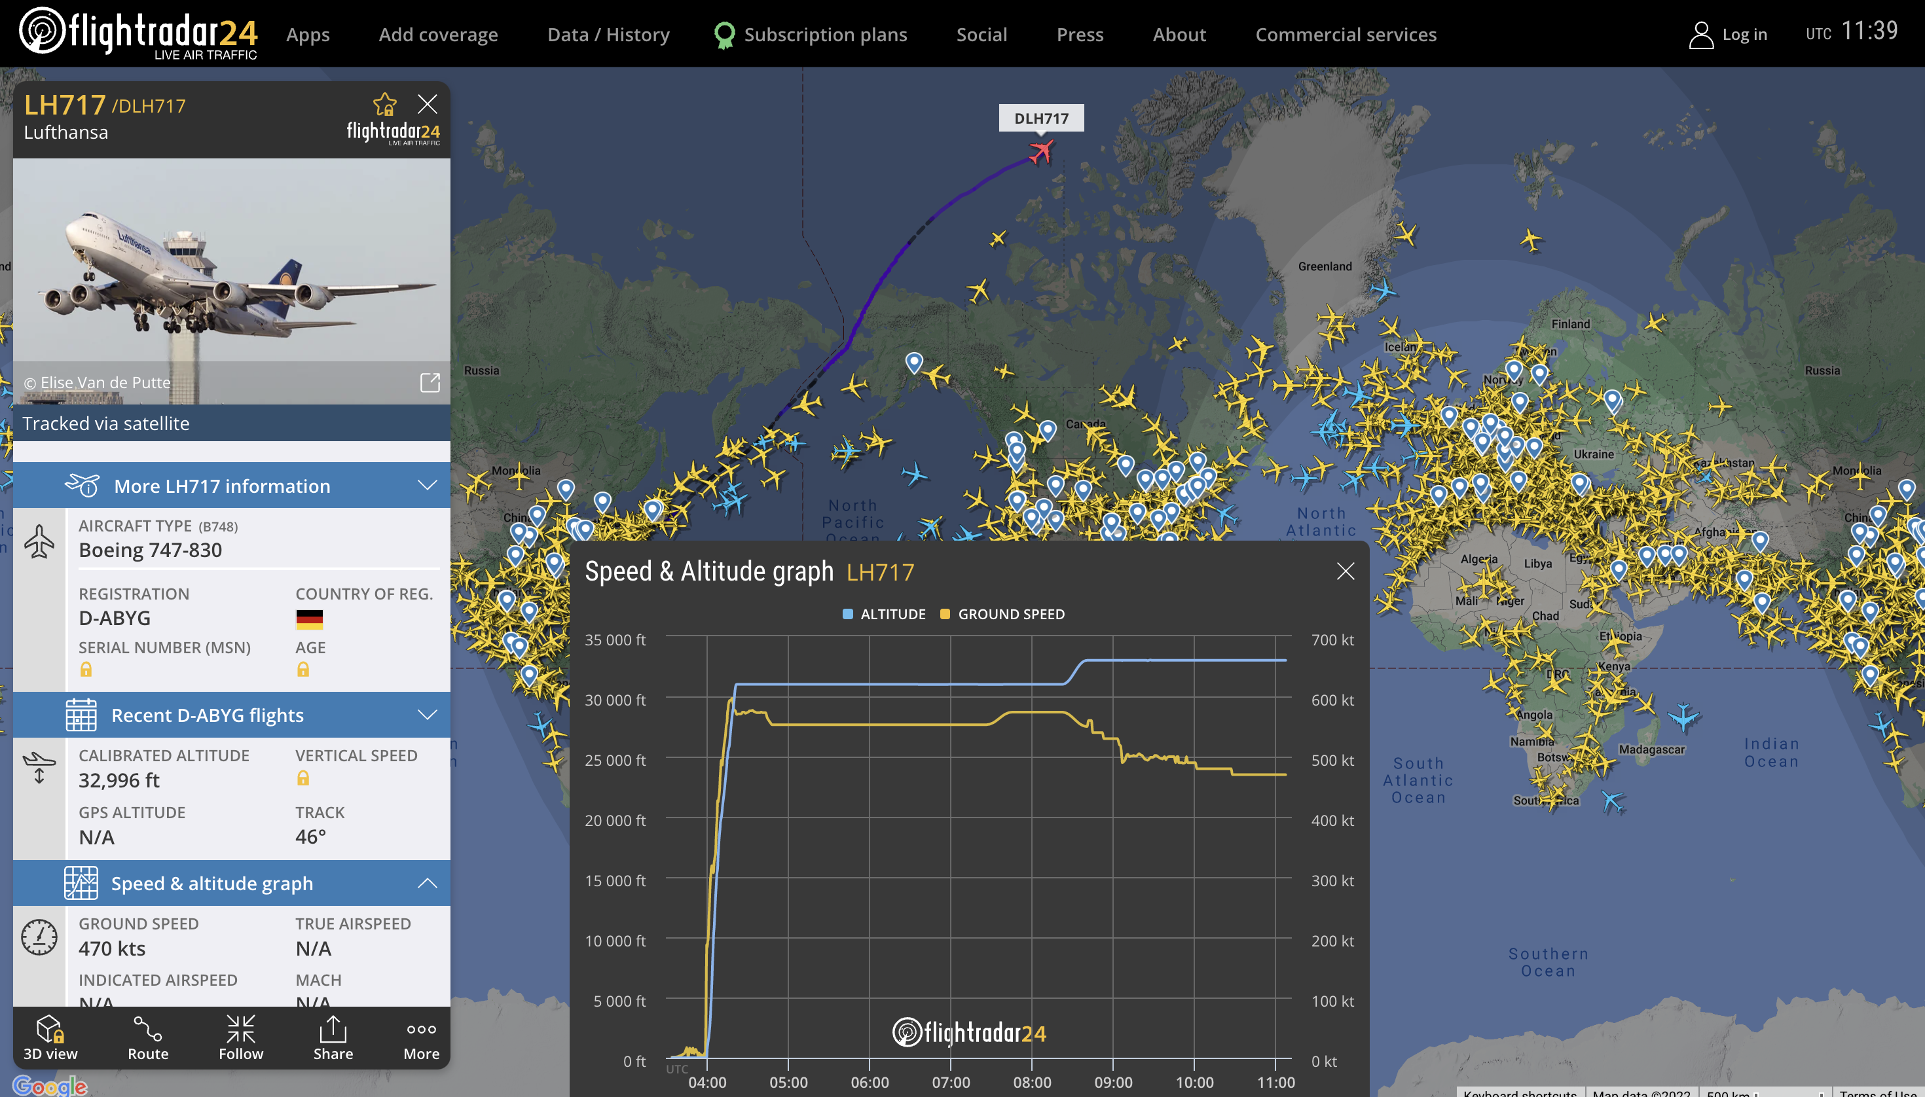1925x1097 pixels.
Task: Click the LH717 flight number heading
Action: pos(65,105)
